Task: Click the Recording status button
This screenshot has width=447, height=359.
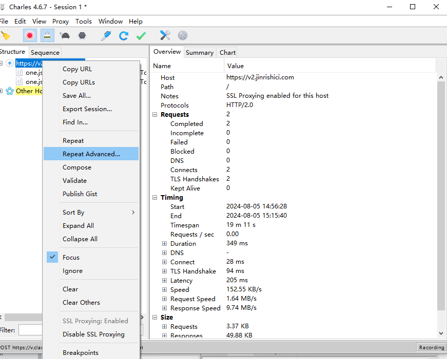Action: point(431,347)
